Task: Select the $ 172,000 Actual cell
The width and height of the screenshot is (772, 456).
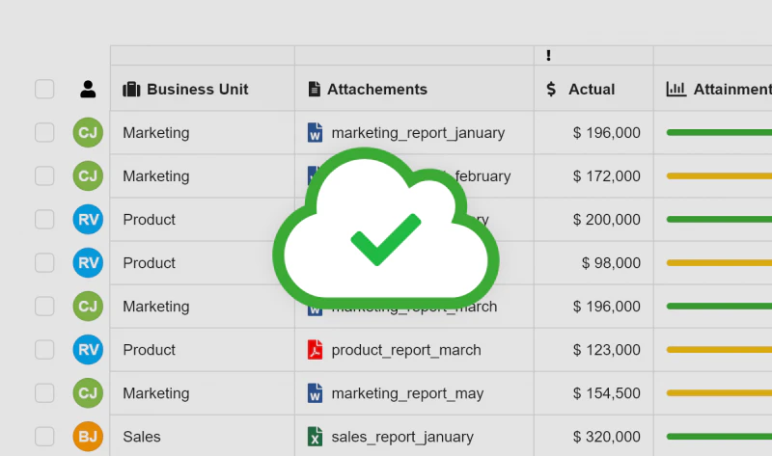Action: [x=593, y=175]
